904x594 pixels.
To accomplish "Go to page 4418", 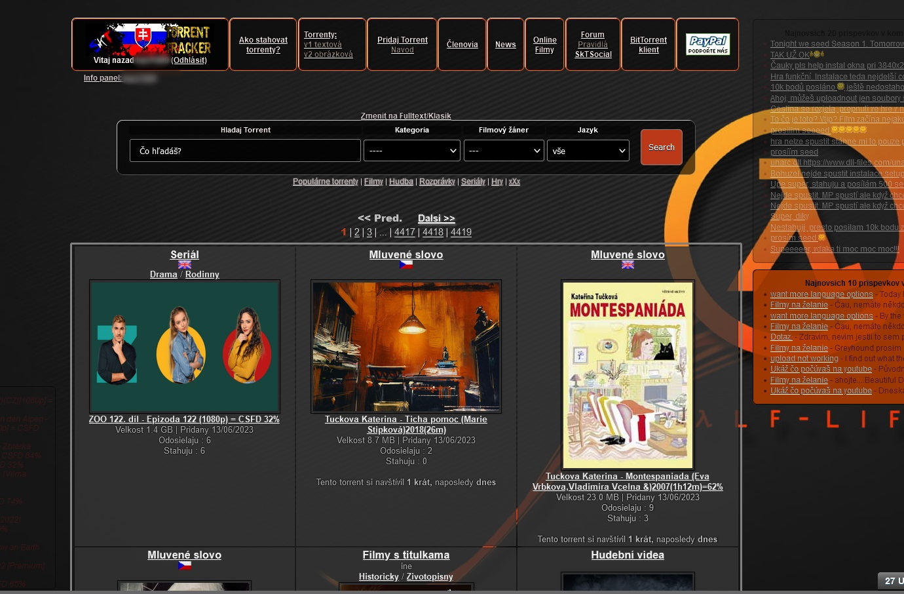I will click(433, 232).
